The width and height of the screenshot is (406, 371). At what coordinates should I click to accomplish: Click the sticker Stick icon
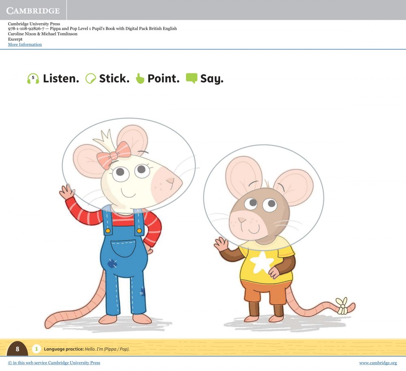pos(91,78)
